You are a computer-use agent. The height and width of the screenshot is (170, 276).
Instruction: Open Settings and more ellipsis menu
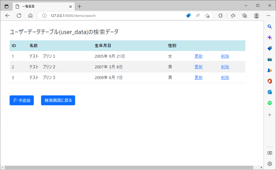[268, 16]
